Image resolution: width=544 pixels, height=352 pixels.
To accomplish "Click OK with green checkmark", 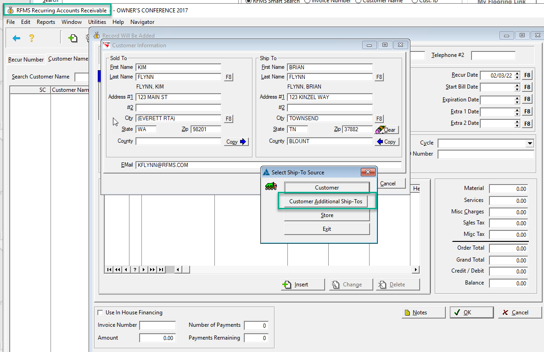I will [x=471, y=313].
